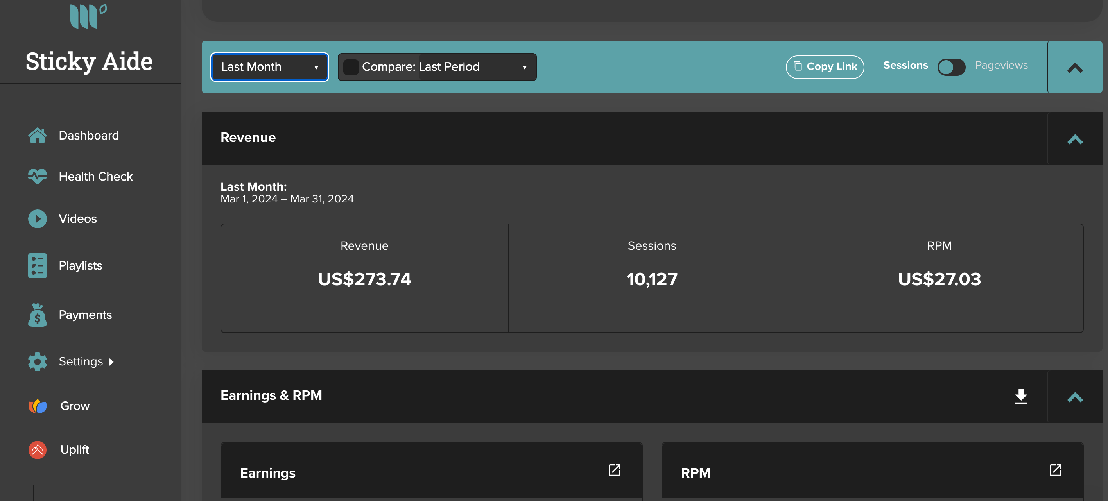Click the Grow colorful leaf icon
This screenshot has height=501, width=1108.
pos(38,406)
